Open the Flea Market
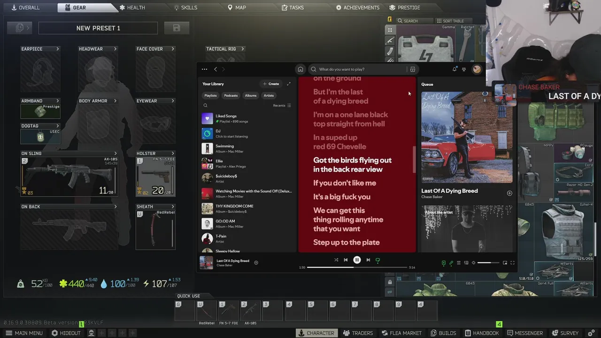601x338 pixels. [x=401, y=333]
